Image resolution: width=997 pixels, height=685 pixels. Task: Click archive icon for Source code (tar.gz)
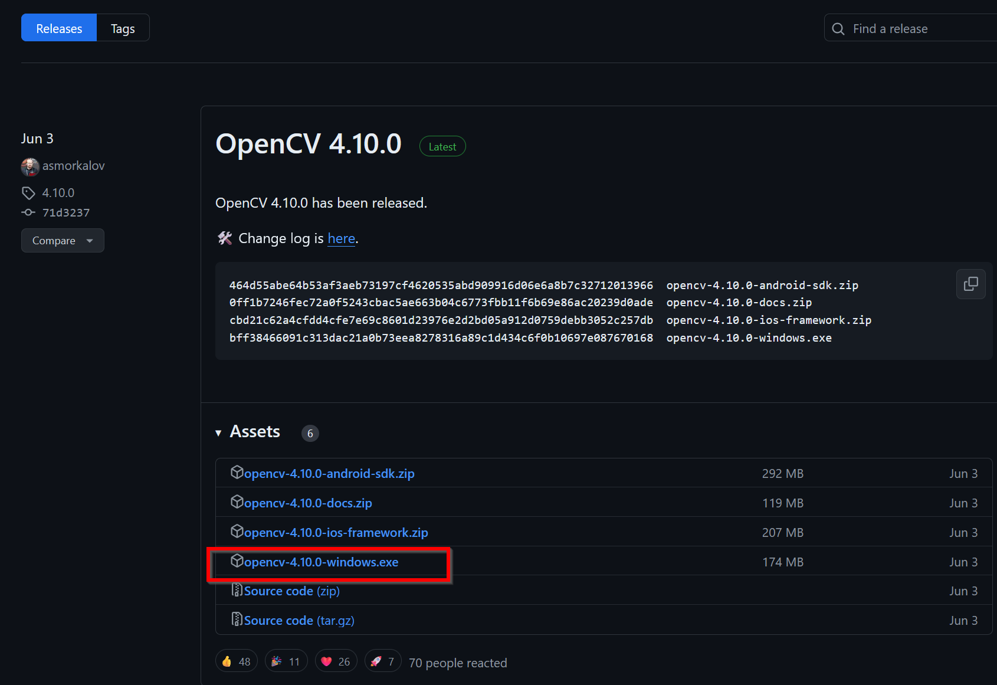[x=237, y=619]
